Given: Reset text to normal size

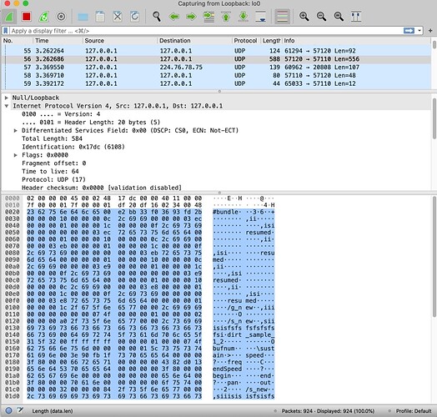Looking at the screenshot, I should point(339,17).
